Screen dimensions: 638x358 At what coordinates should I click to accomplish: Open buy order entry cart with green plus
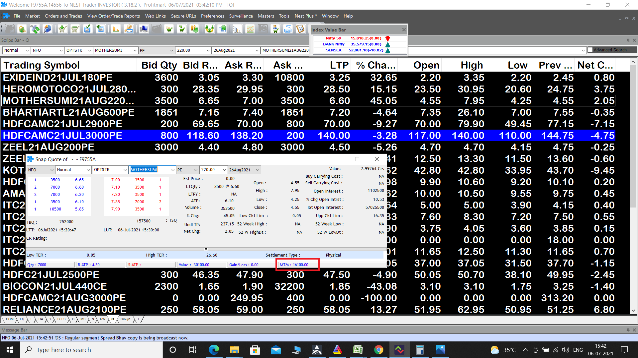62,29
